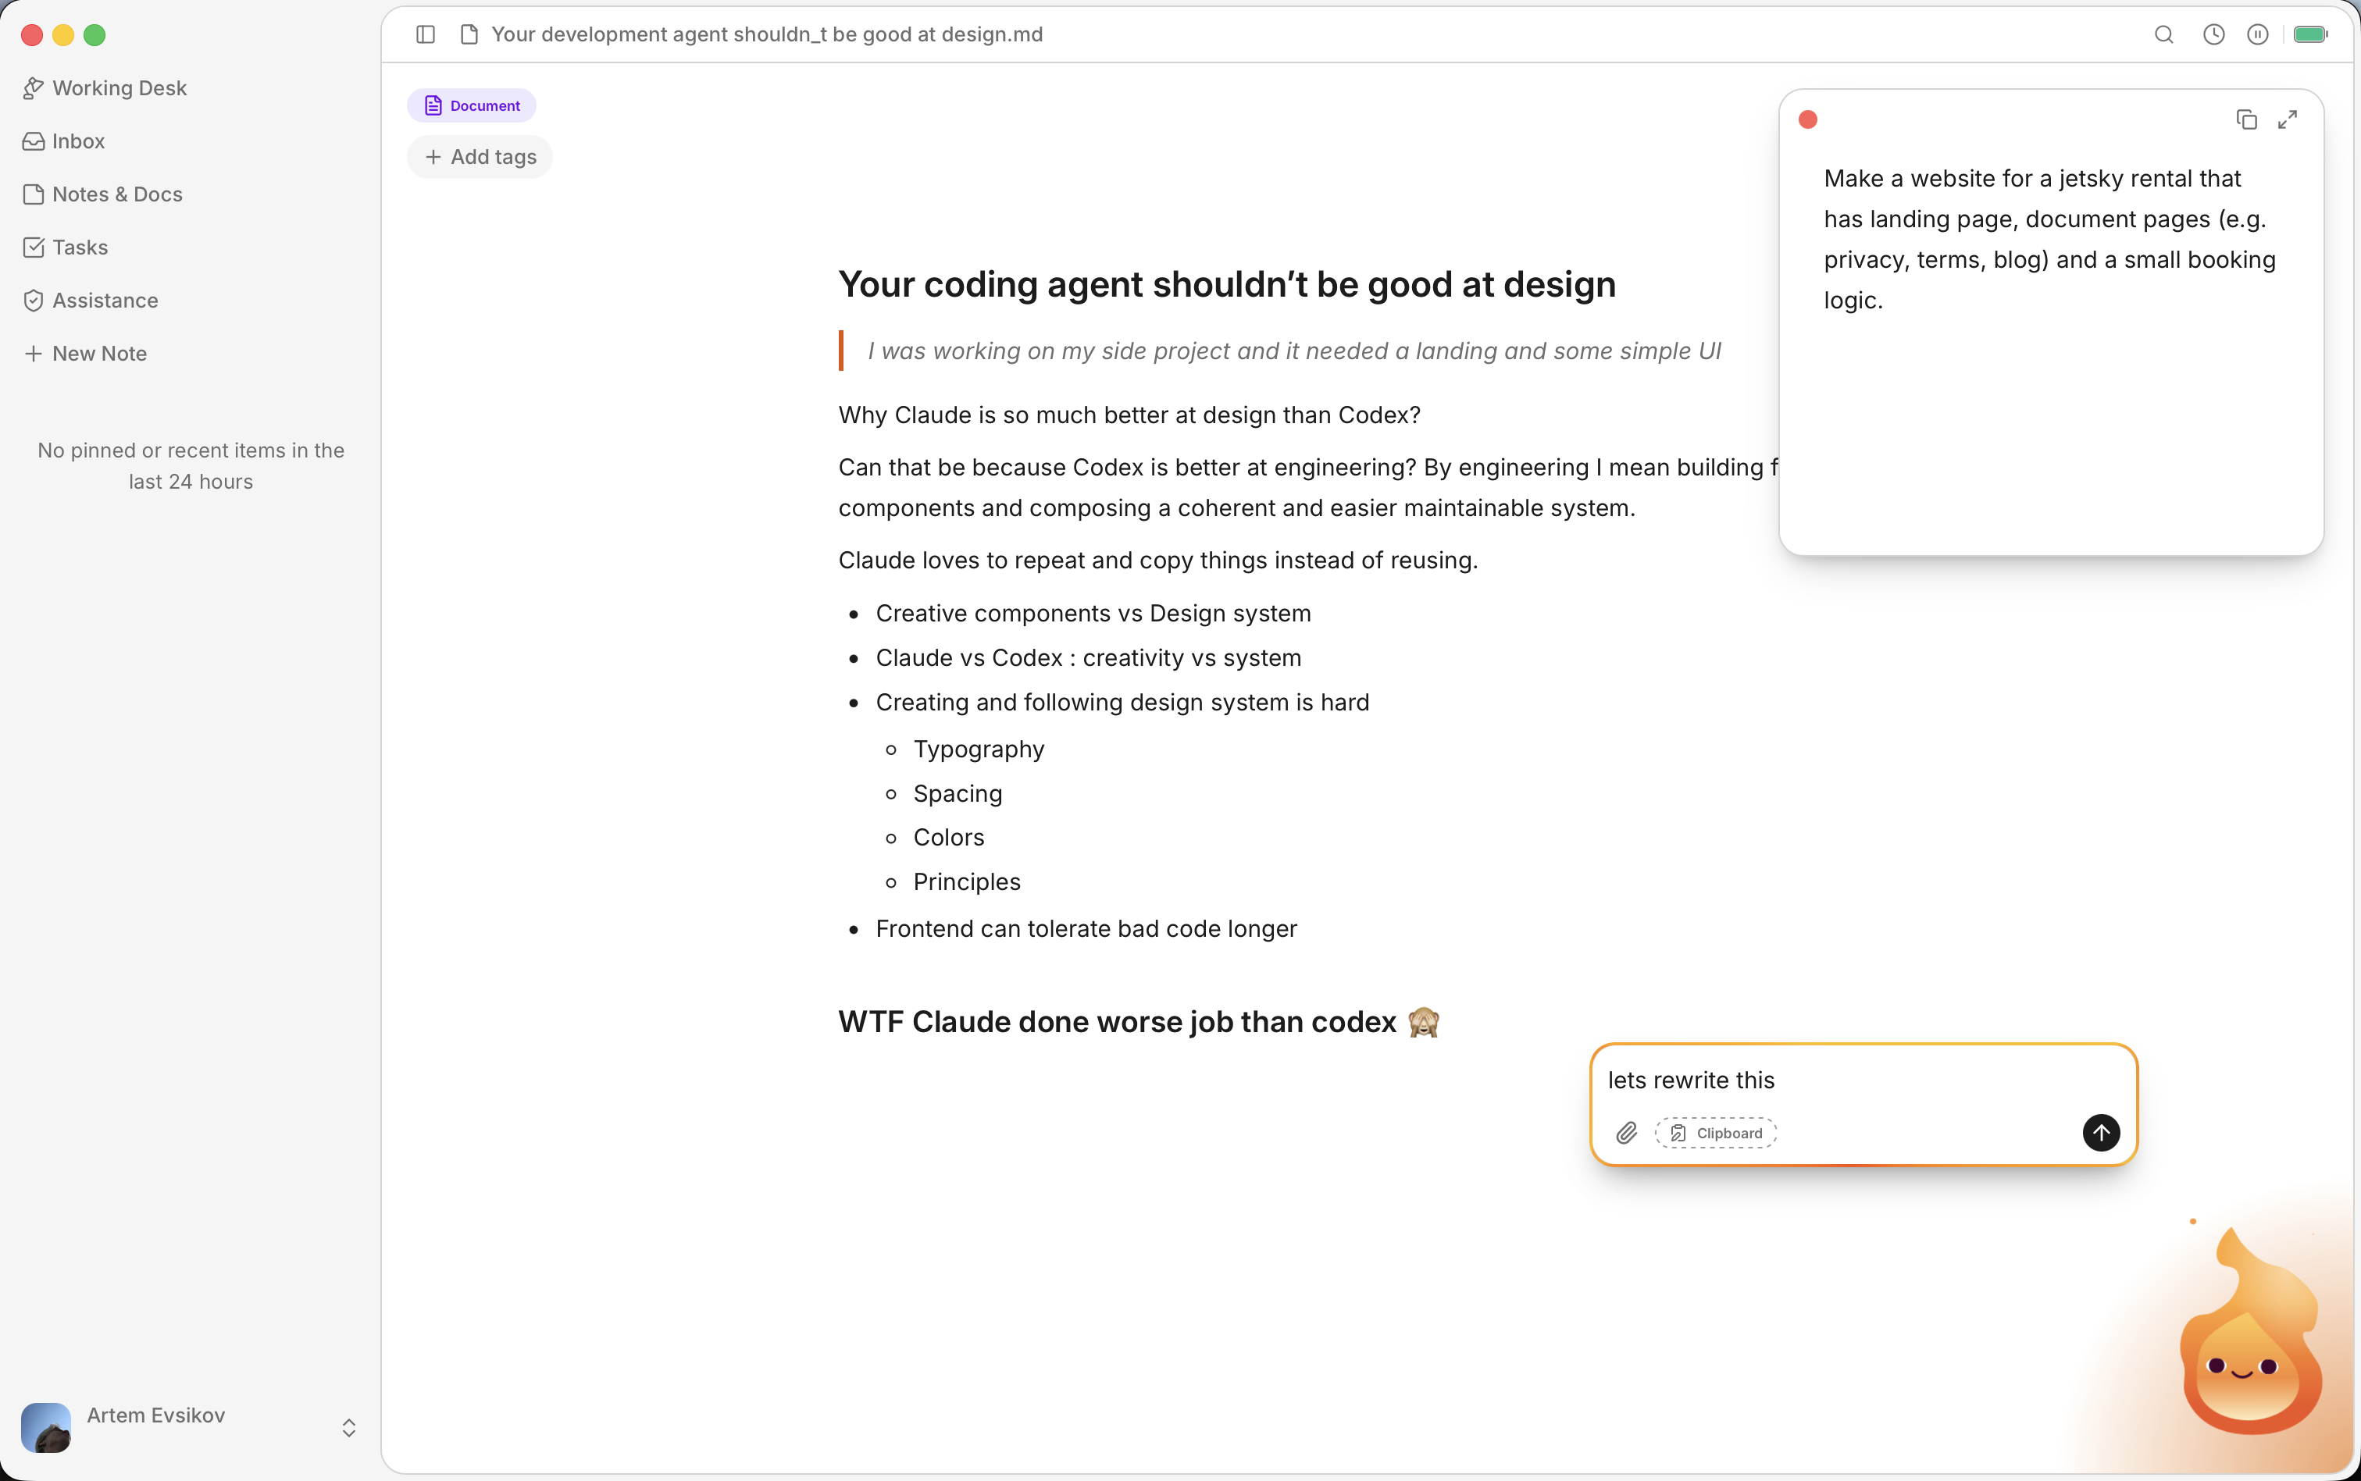2361x1481 pixels.
Task: Open Working Desk in the sidebar
Action: pos(105,88)
